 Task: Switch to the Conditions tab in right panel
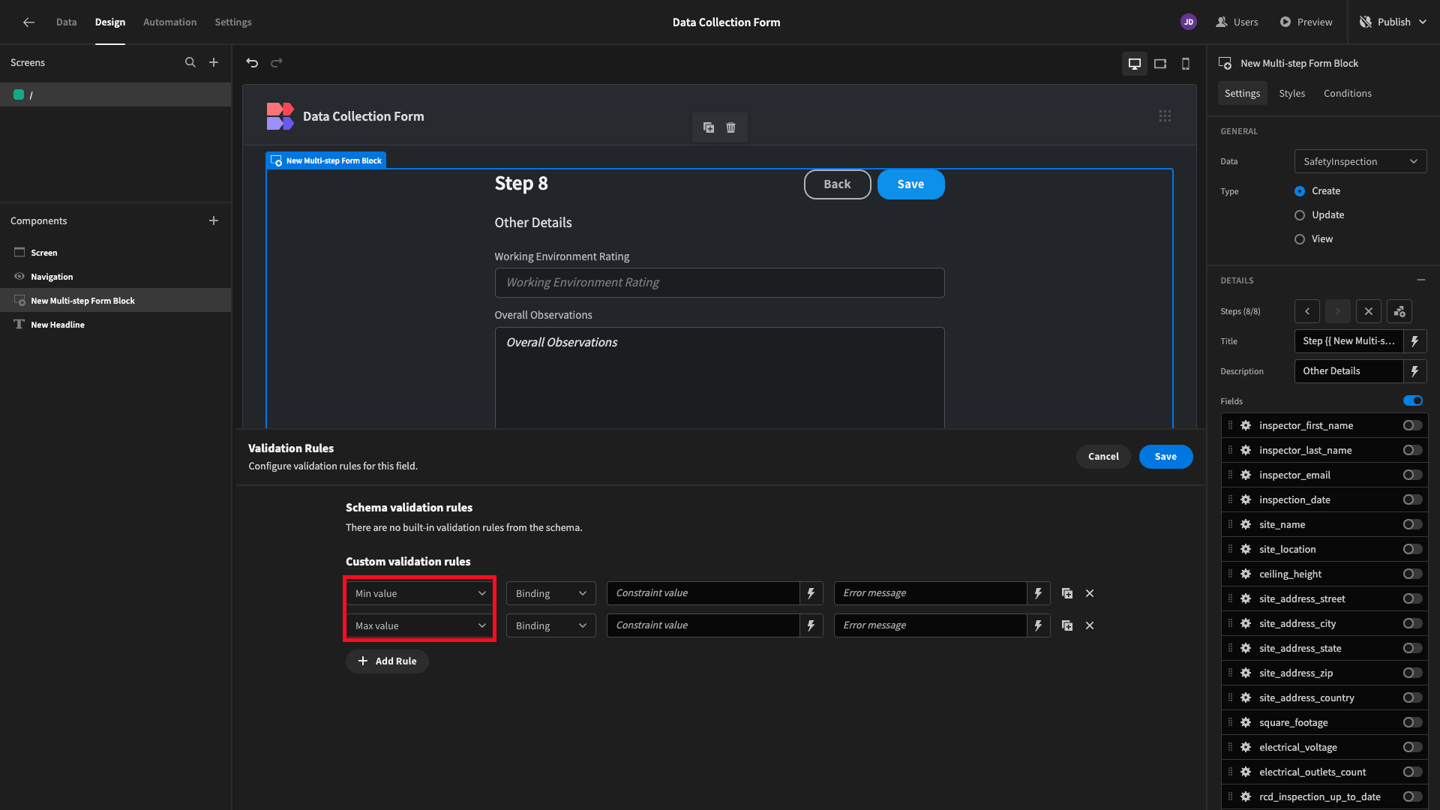pyautogui.click(x=1347, y=93)
